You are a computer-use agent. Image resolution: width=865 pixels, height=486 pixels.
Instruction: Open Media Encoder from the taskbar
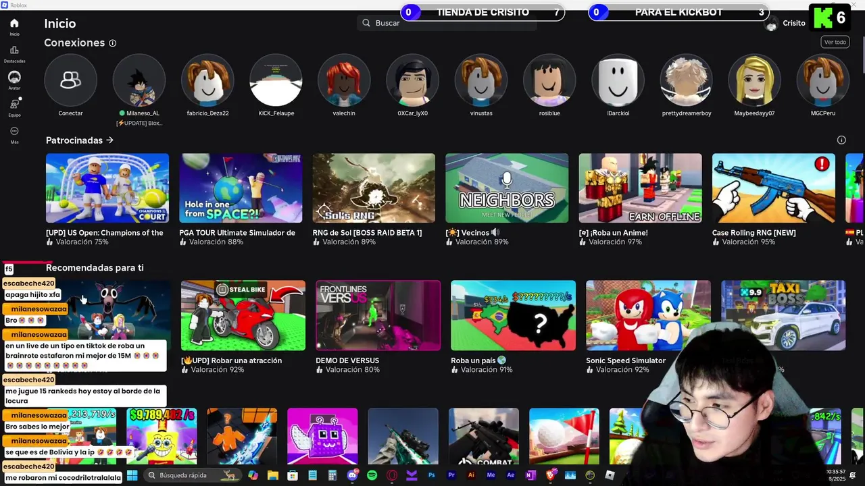[491, 475]
